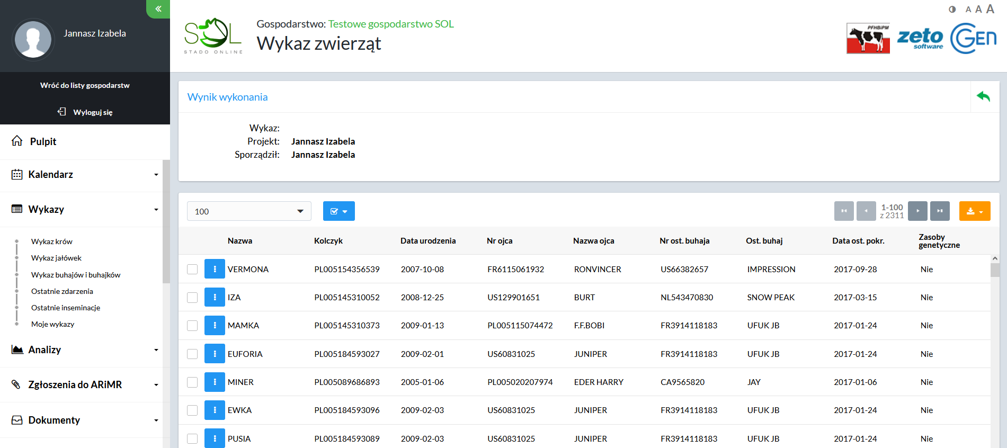Select checkbox for IZA row
Image resolution: width=1007 pixels, height=448 pixels.
tap(192, 297)
